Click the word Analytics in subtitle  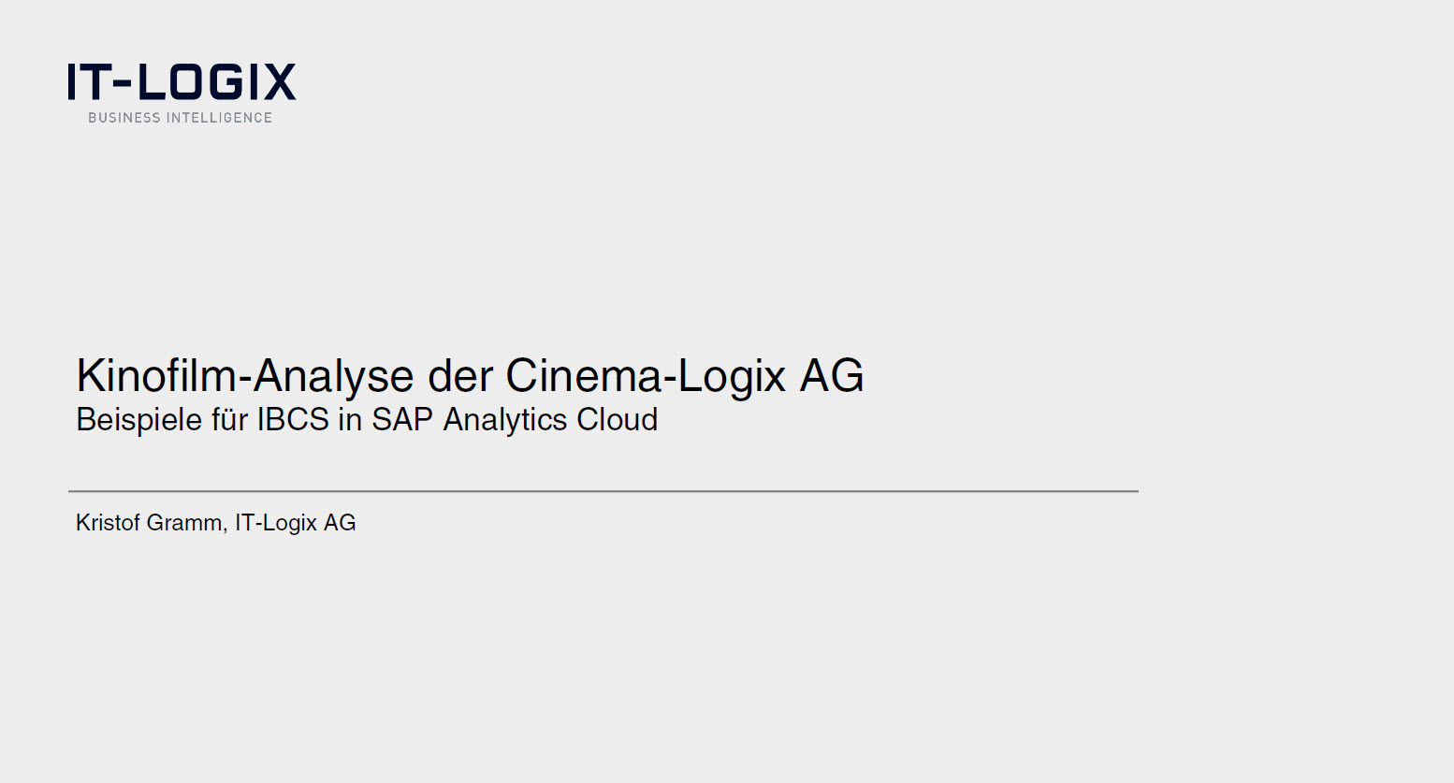pos(505,420)
